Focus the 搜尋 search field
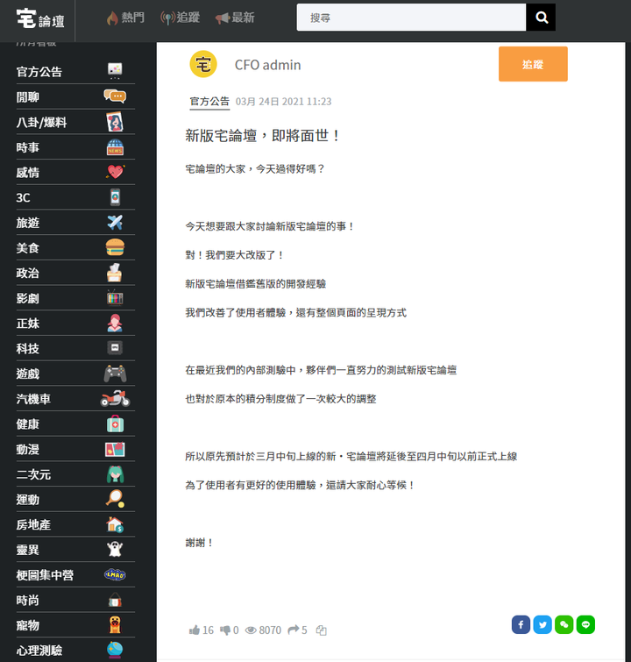Screen dimensions: 631x662 tap(411, 18)
